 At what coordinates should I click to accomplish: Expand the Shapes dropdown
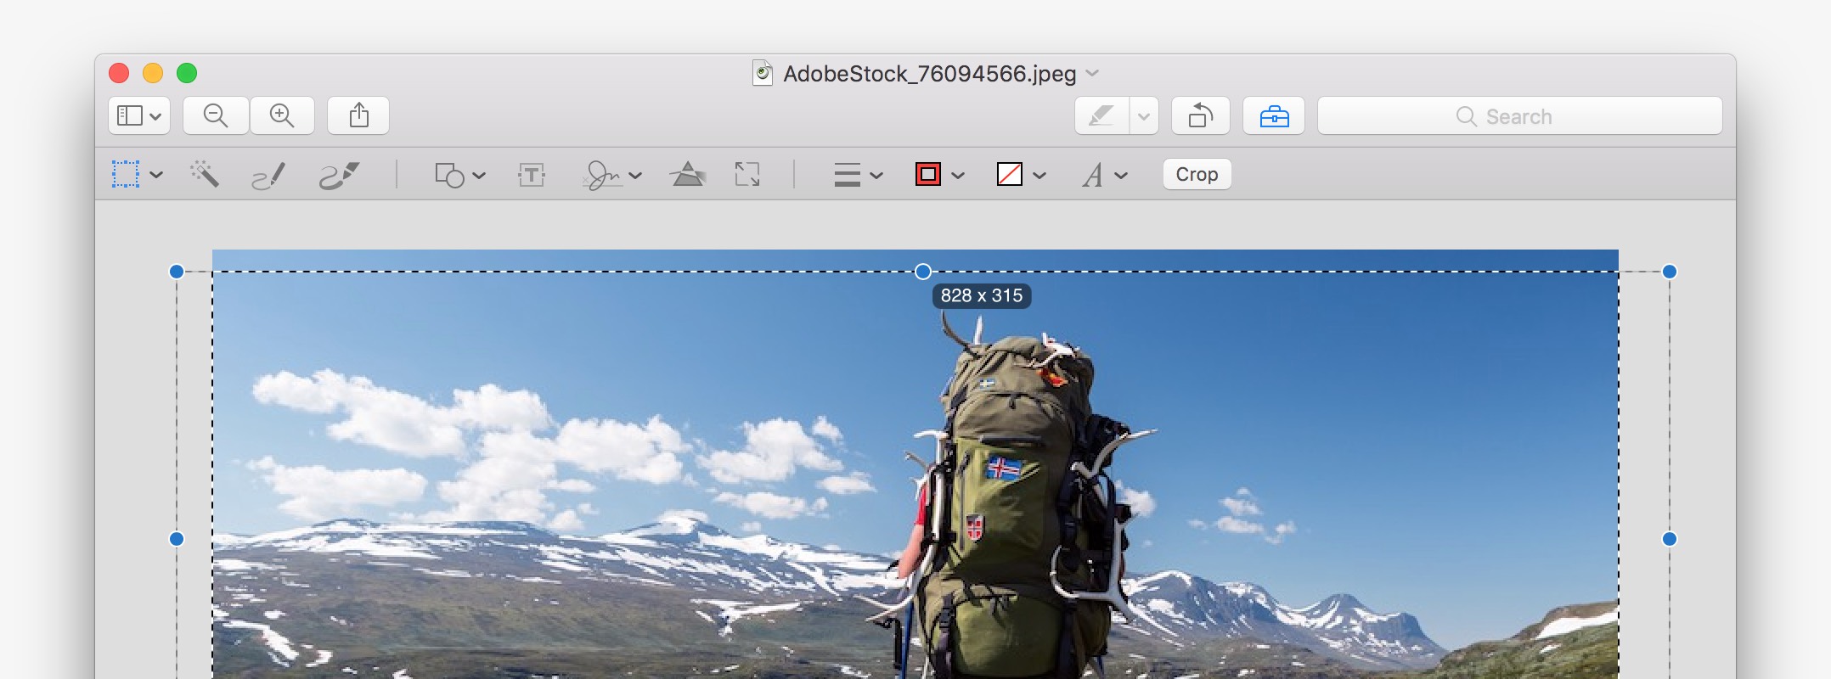[x=459, y=175]
